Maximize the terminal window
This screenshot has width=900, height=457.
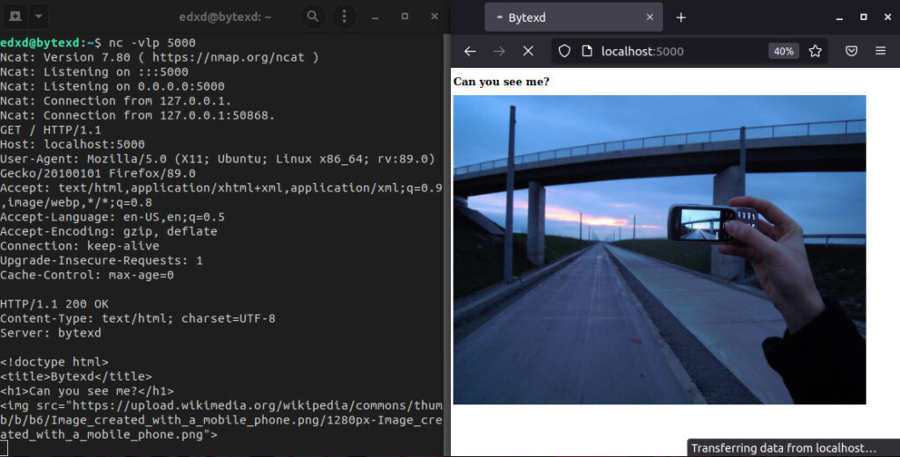point(404,17)
